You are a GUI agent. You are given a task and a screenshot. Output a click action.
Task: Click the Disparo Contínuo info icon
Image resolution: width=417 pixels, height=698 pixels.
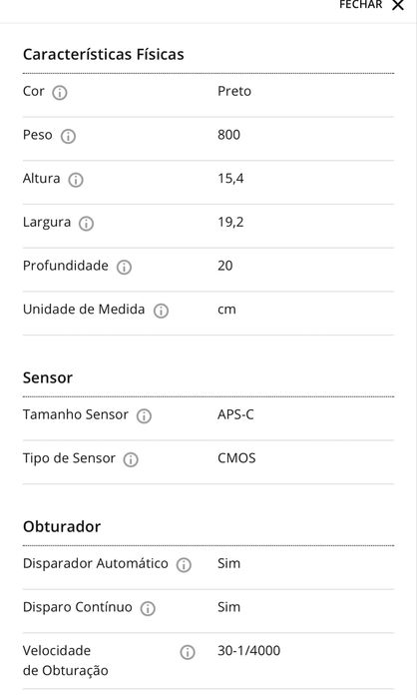148,608
